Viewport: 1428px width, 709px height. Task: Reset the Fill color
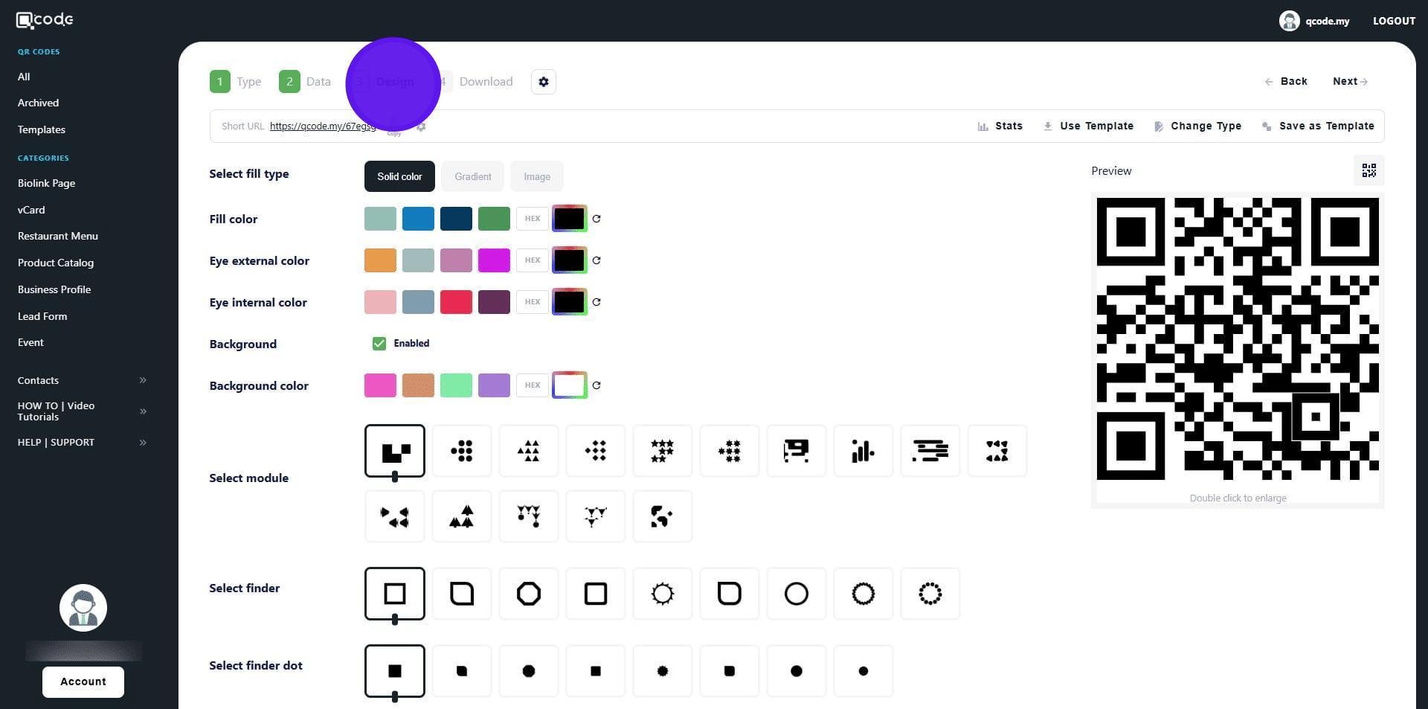[x=596, y=219]
